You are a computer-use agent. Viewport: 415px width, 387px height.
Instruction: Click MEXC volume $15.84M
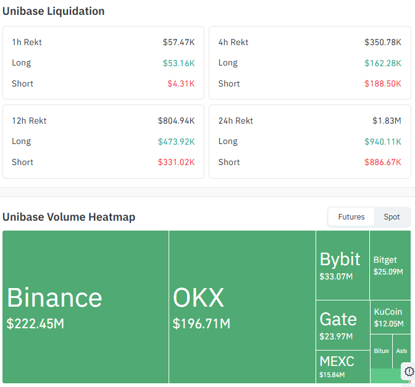tap(332, 375)
